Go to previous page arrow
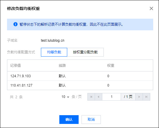Screen dimensions: 159x128 [x=98, y=97]
